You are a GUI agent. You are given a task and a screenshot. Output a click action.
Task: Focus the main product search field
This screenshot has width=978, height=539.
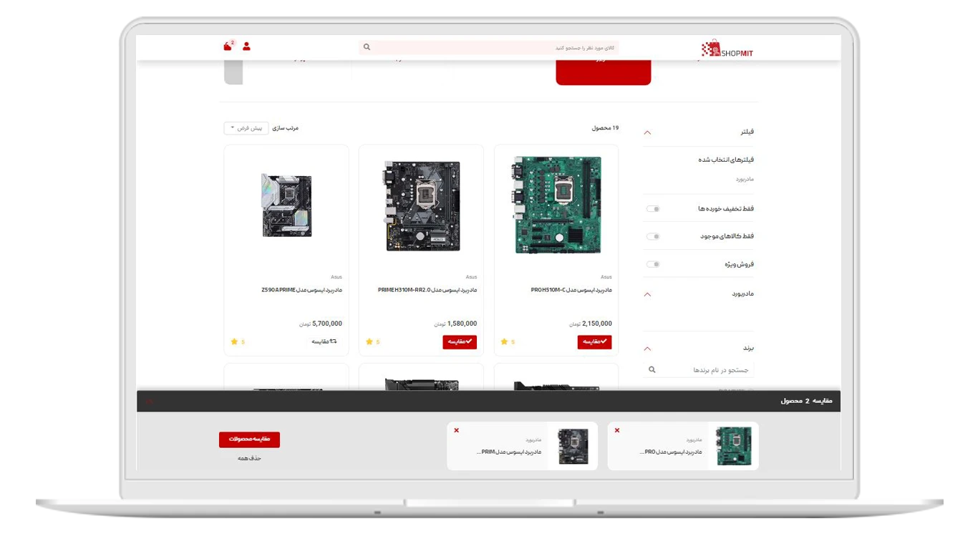pyautogui.click(x=488, y=47)
